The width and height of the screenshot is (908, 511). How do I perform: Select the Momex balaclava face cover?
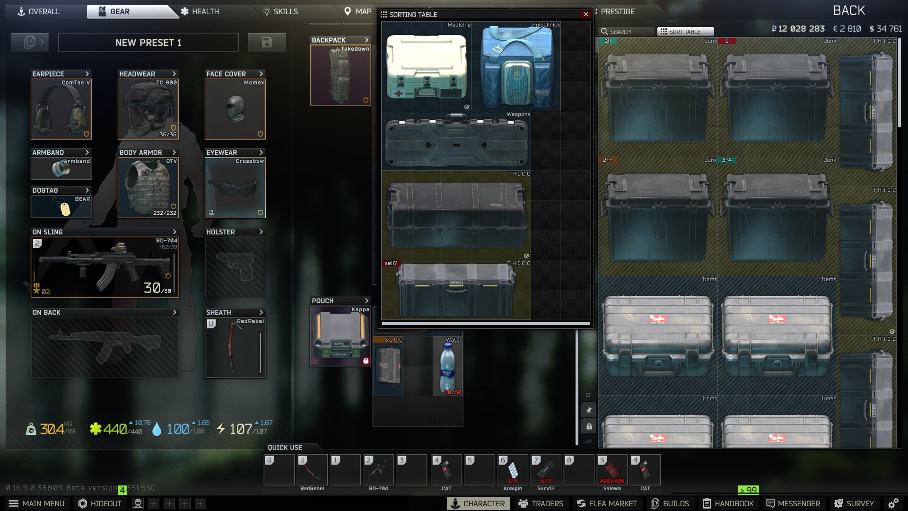point(235,109)
